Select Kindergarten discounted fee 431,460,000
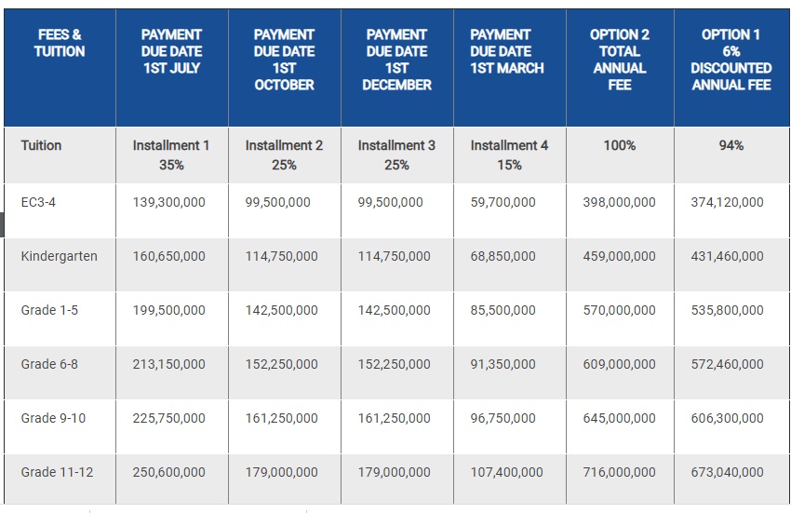The image size is (791, 513). [x=727, y=256]
